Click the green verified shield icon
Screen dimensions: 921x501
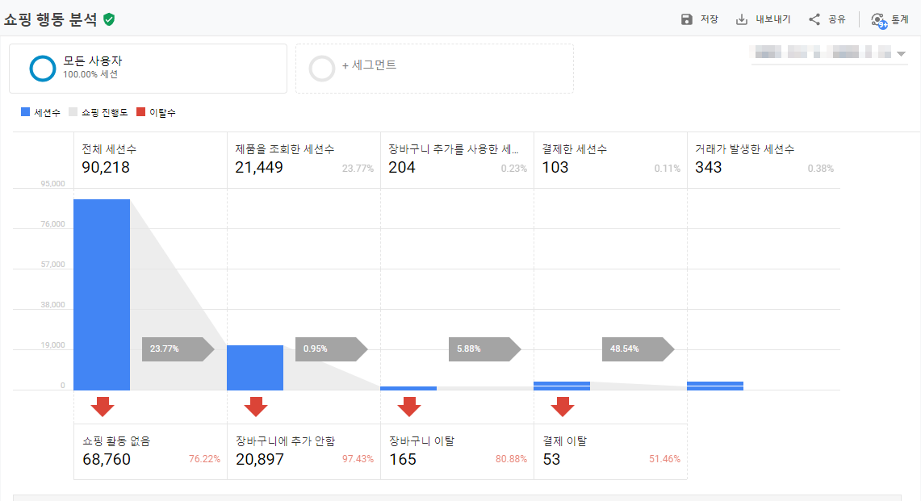click(109, 19)
